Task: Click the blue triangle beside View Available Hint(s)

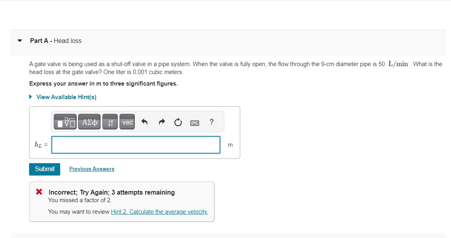Action: tap(30, 97)
